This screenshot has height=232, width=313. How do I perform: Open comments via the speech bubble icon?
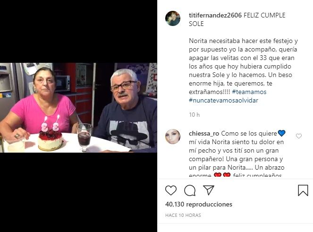pyautogui.click(x=190, y=190)
